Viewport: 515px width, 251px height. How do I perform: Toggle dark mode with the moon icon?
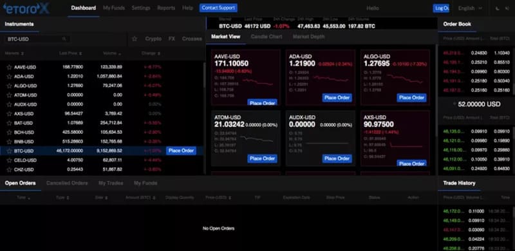click(498, 8)
